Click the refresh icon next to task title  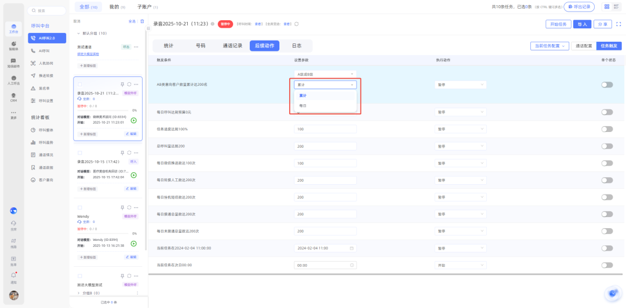point(297,24)
